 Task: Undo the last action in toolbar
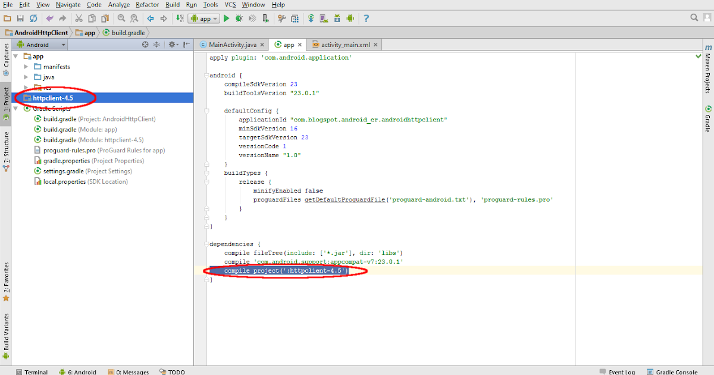coord(50,18)
